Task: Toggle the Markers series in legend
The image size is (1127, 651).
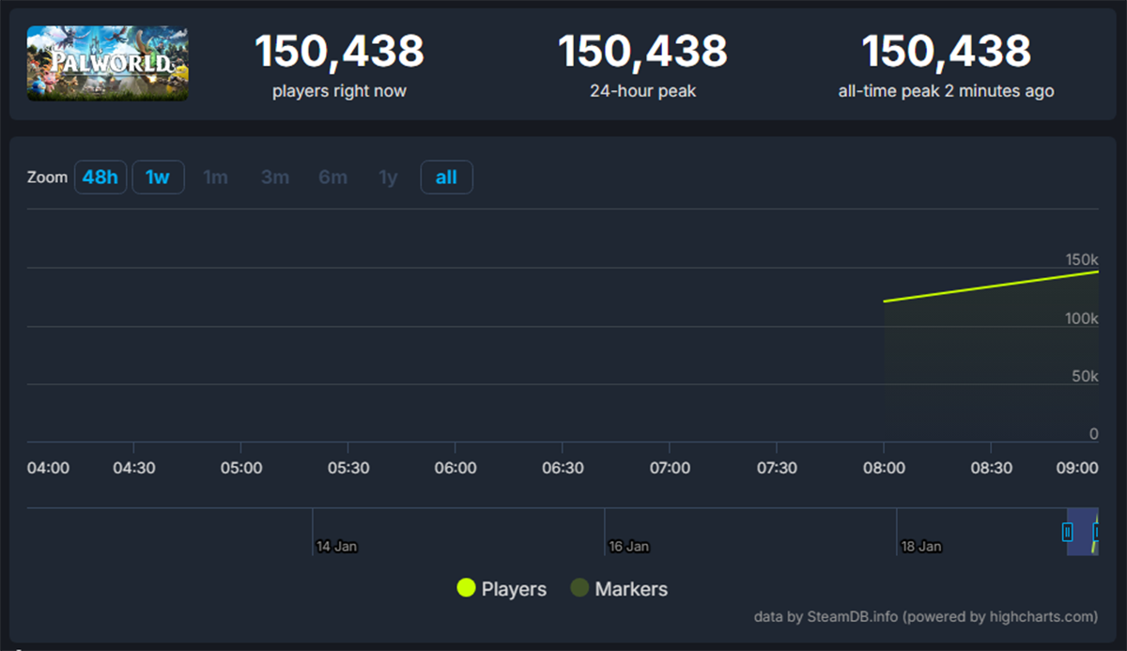Action: pos(631,589)
